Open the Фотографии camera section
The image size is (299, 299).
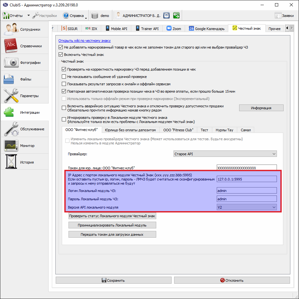pos(25,63)
